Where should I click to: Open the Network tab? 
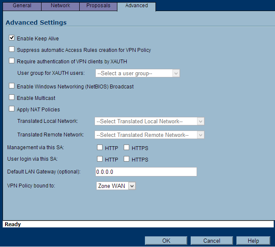(60, 6)
